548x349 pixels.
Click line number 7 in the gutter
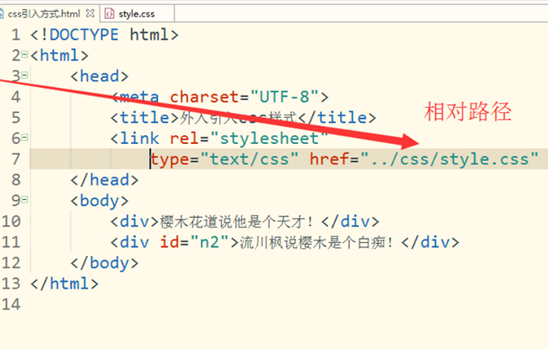[16, 159]
